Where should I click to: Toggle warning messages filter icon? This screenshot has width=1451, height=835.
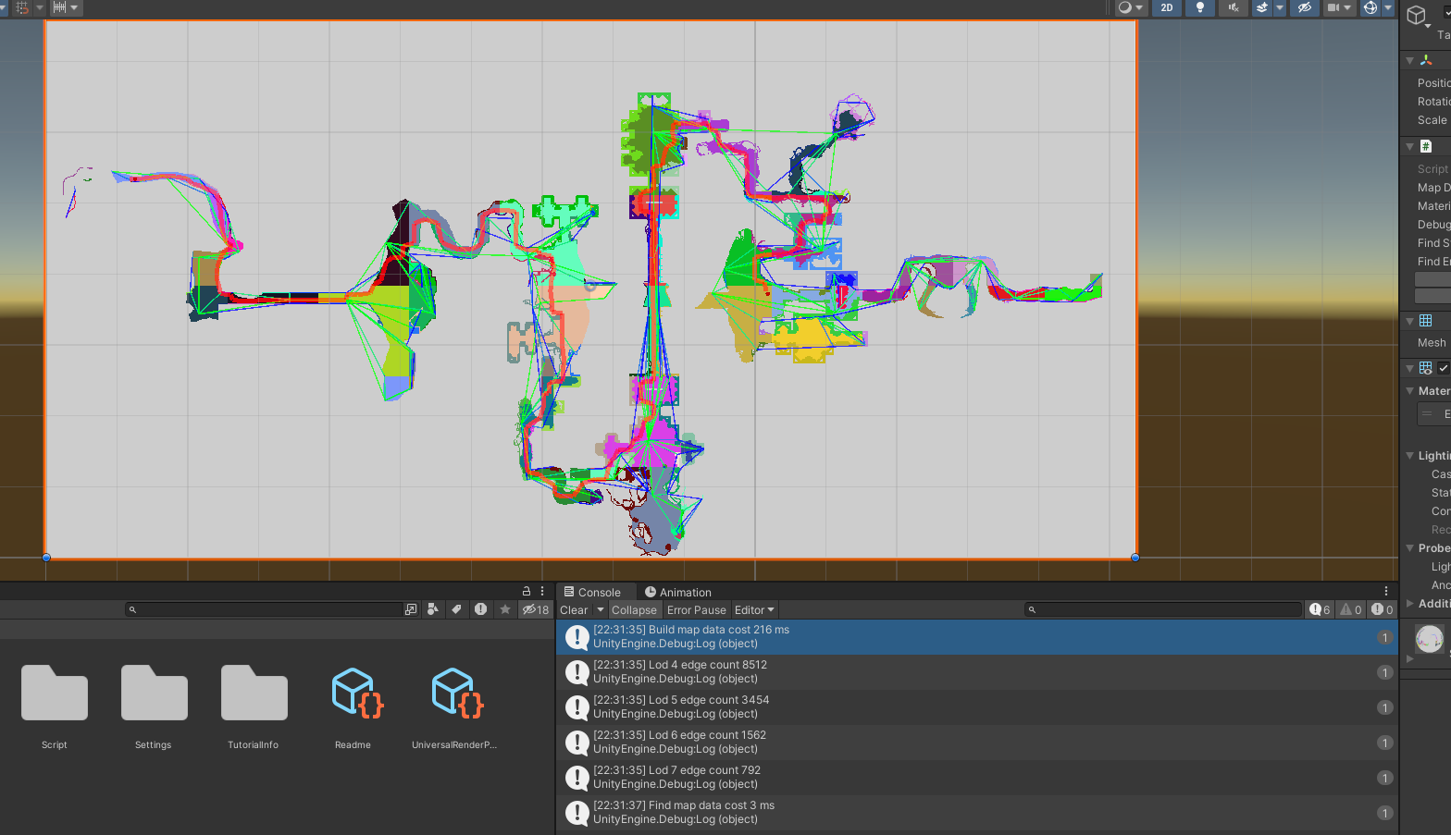pyautogui.click(x=1351, y=609)
